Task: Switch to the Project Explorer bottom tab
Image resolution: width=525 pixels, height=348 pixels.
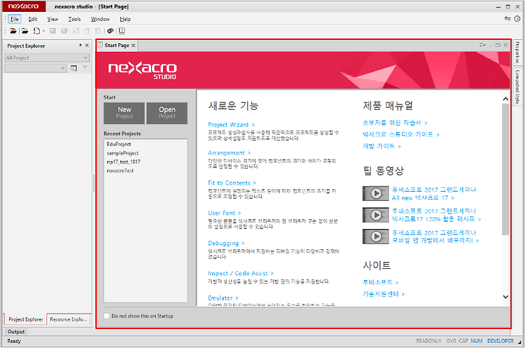Action: coord(26,319)
